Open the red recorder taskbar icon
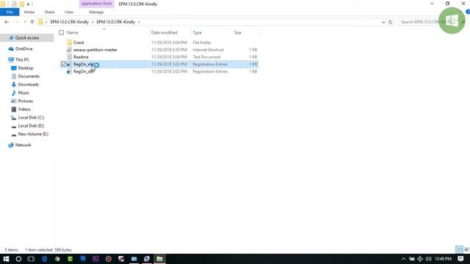470x264 pixels. coord(109,259)
